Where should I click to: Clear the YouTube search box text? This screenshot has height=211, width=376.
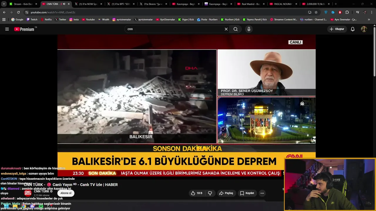(226, 29)
